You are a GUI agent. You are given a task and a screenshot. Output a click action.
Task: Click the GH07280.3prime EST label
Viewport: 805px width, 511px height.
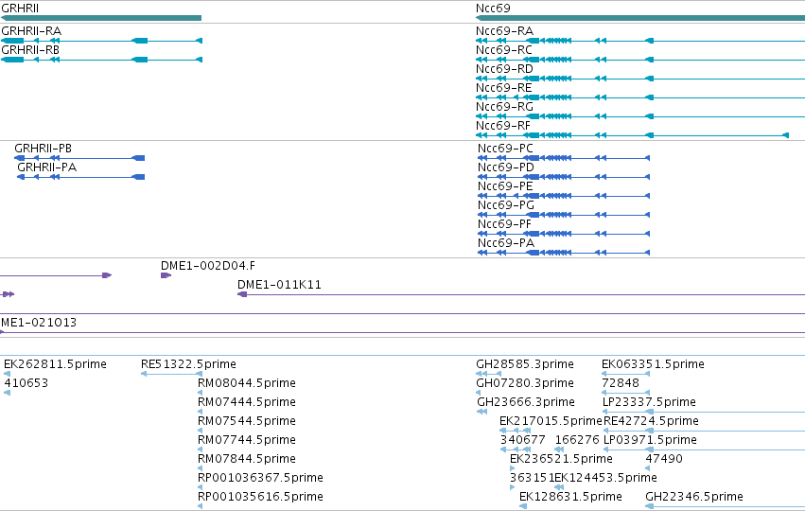tap(525, 383)
